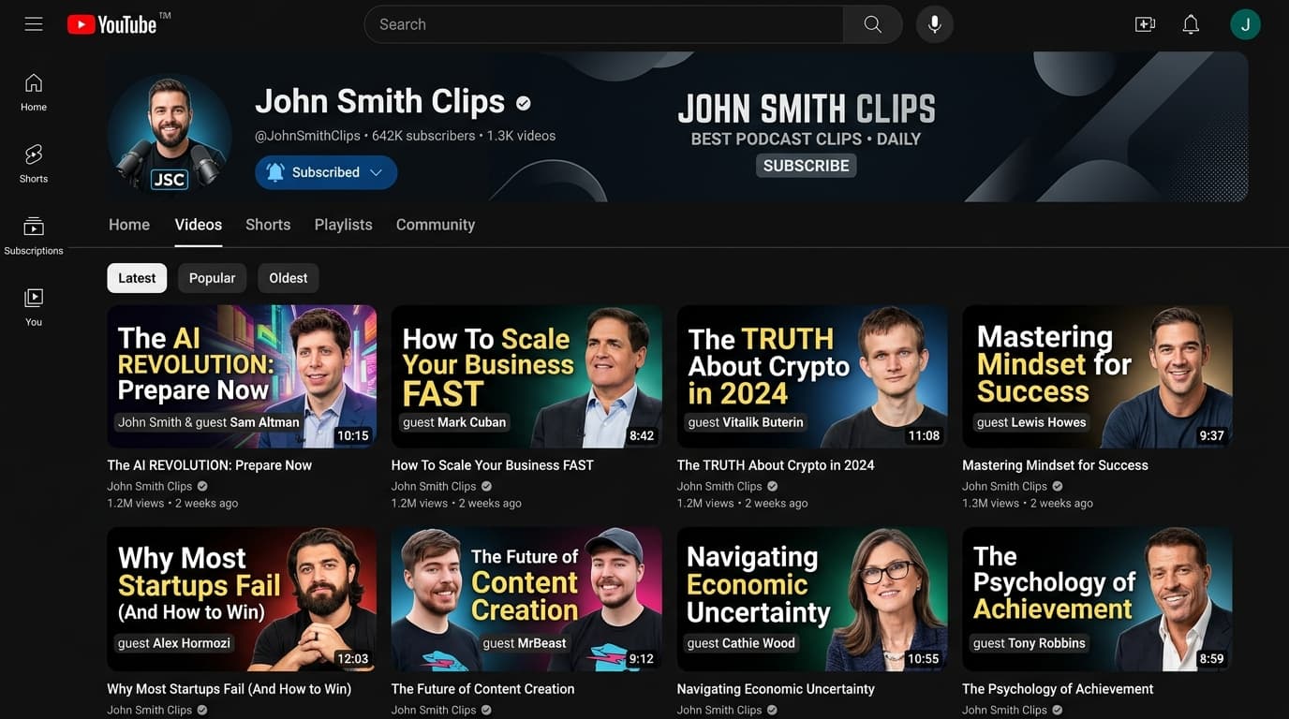
Task: Open 'Mastering Mindset for Success' title link
Action: point(1055,465)
